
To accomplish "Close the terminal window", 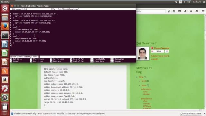I will 12,6.
